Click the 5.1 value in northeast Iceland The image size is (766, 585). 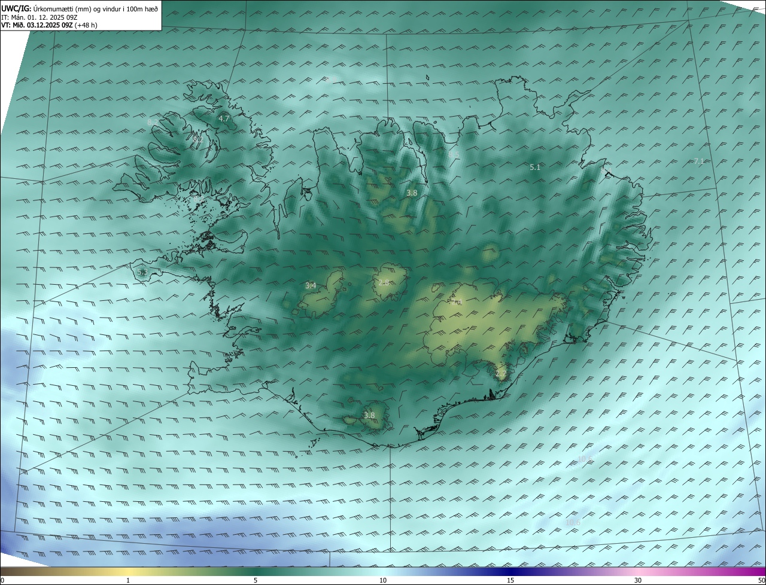[535, 167]
